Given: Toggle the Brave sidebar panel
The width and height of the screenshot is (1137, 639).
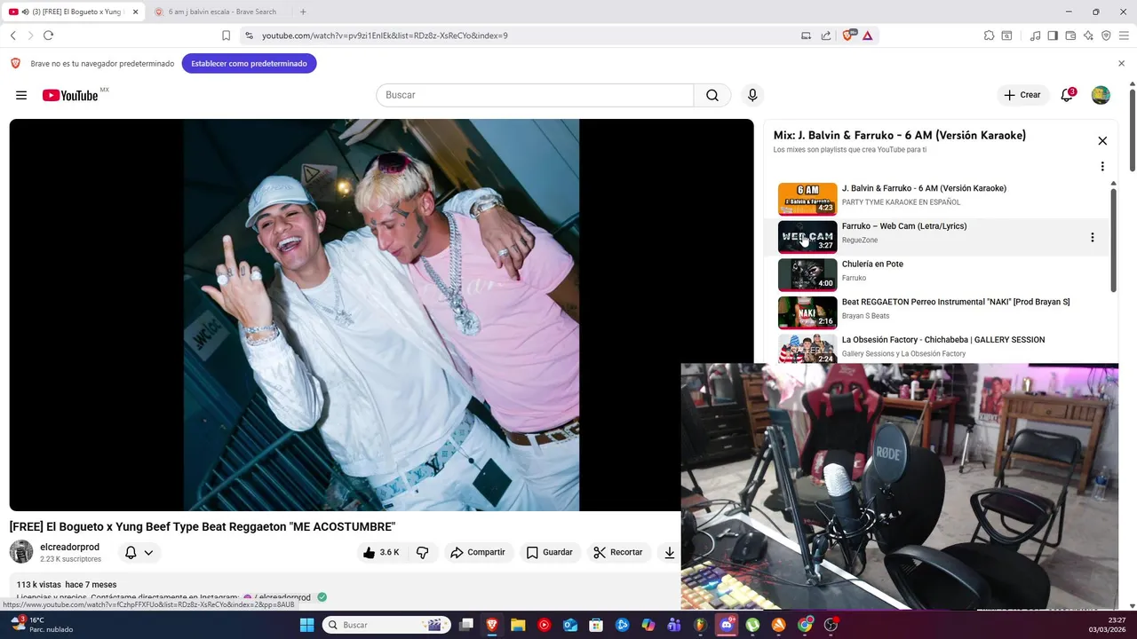Looking at the screenshot, I should pos(1053,35).
